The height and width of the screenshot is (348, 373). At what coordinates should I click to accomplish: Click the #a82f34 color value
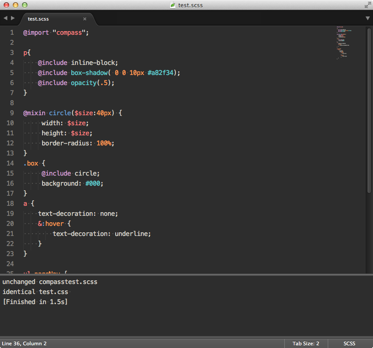point(160,73)
